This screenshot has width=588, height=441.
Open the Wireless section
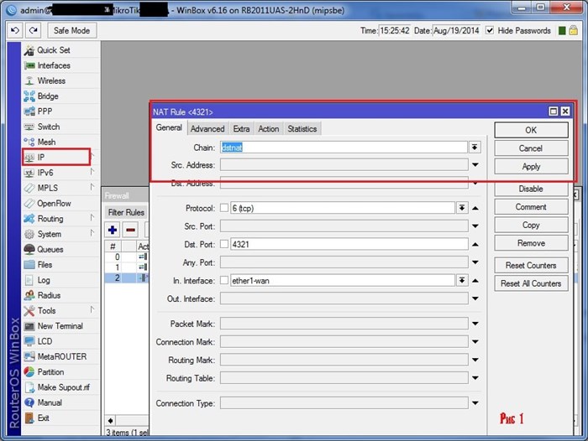[51, 80]
